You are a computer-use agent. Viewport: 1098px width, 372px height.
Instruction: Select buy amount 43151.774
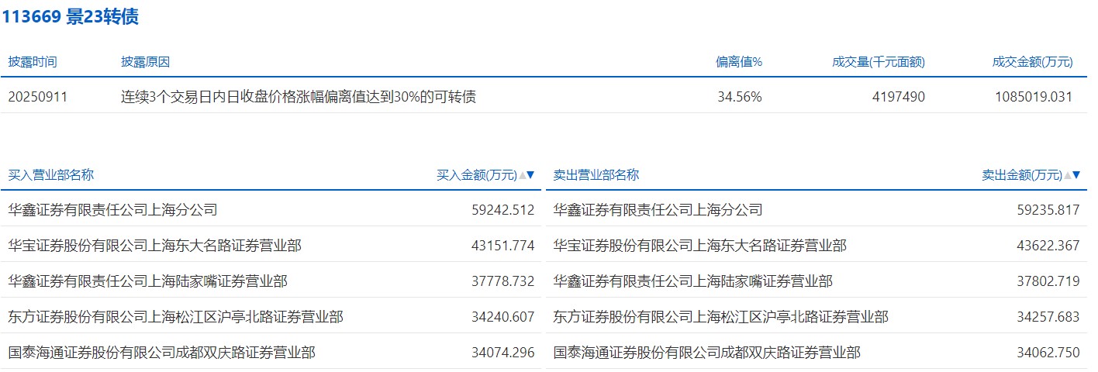(503, 246)
